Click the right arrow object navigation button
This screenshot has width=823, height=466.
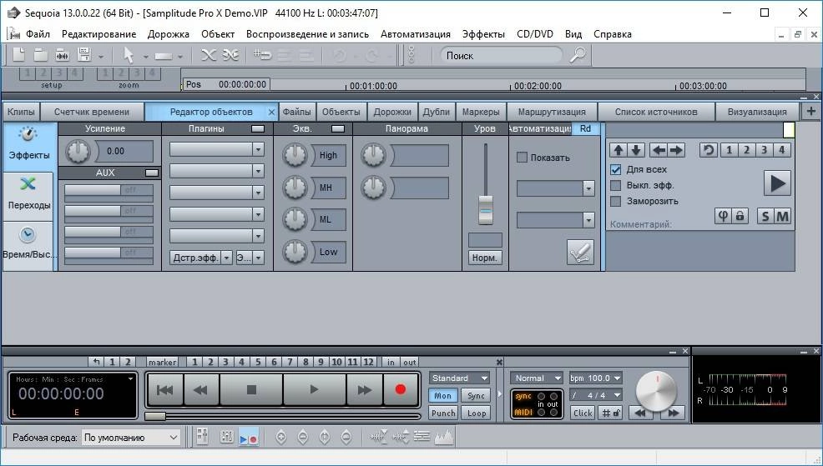point(676,150)
